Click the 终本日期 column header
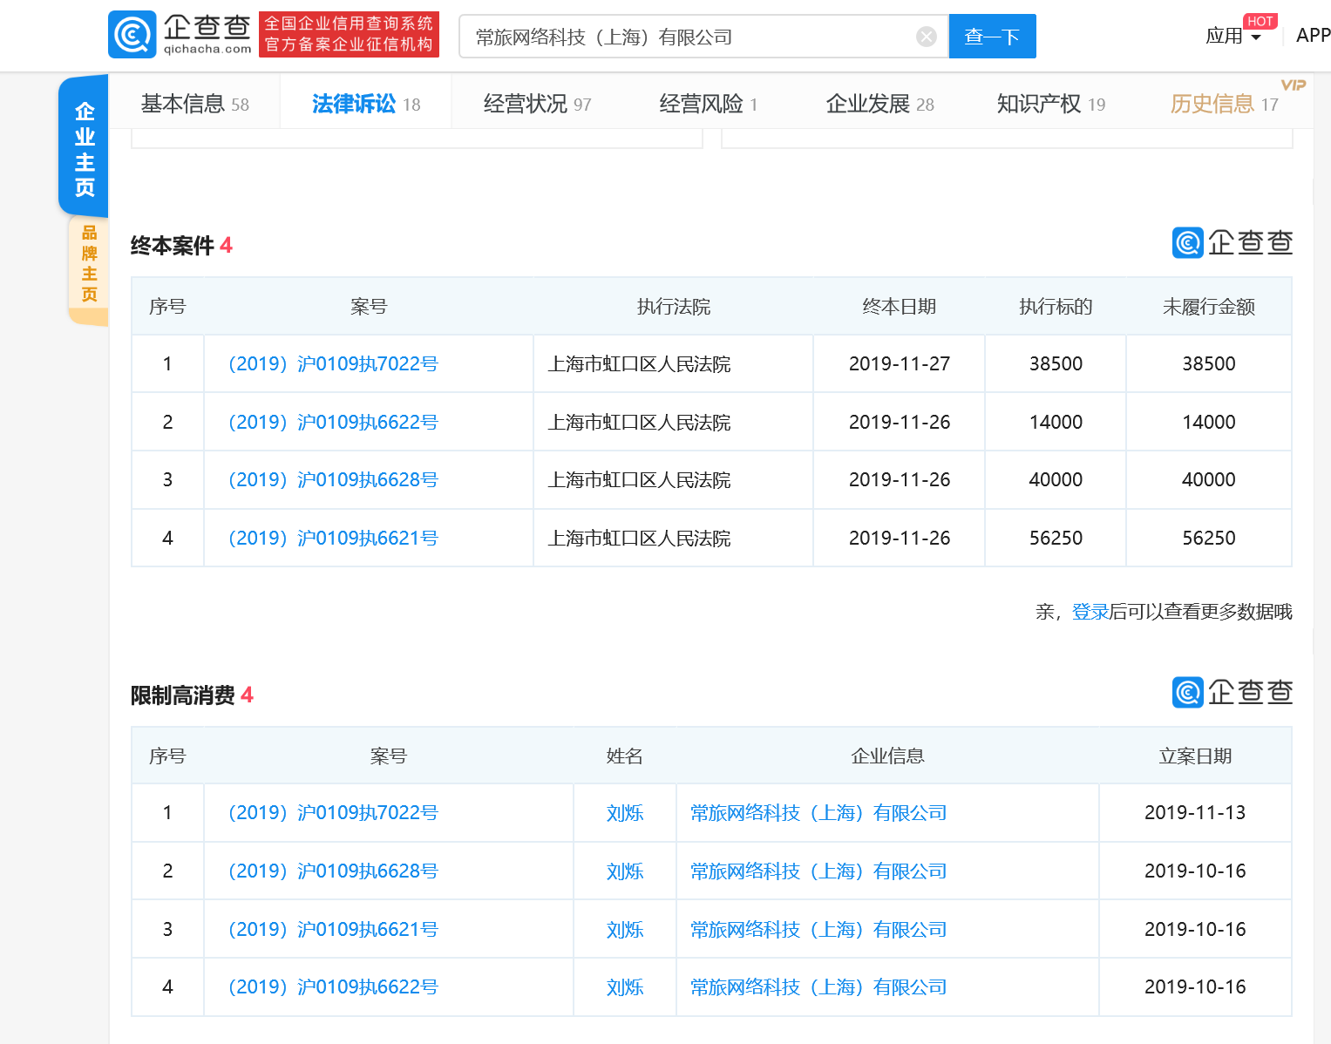Viewport: 1331px width, 1044px height. click(x=899, y=307)
